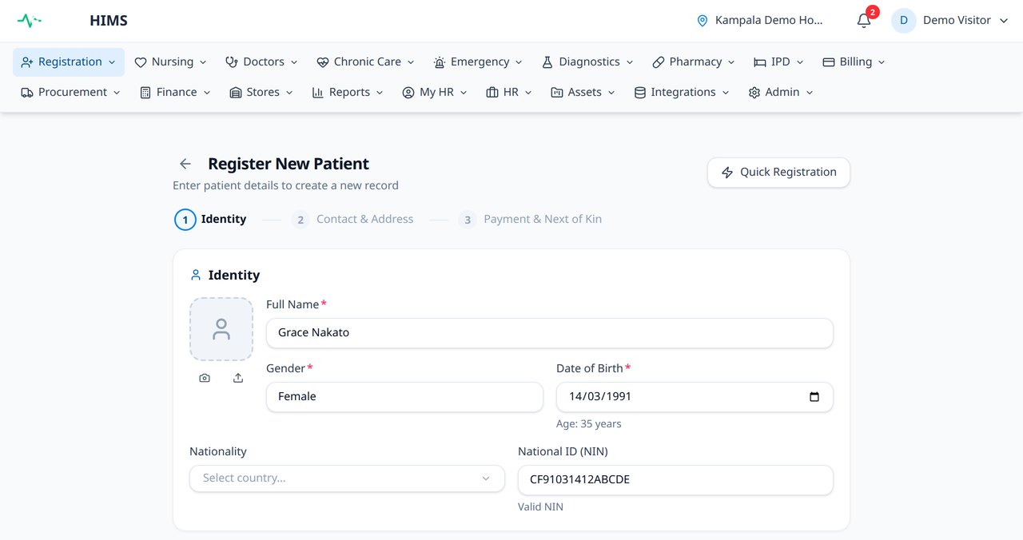Click the Billing card icon
This screenshot has height=540, width=1023.
point(829,62)
